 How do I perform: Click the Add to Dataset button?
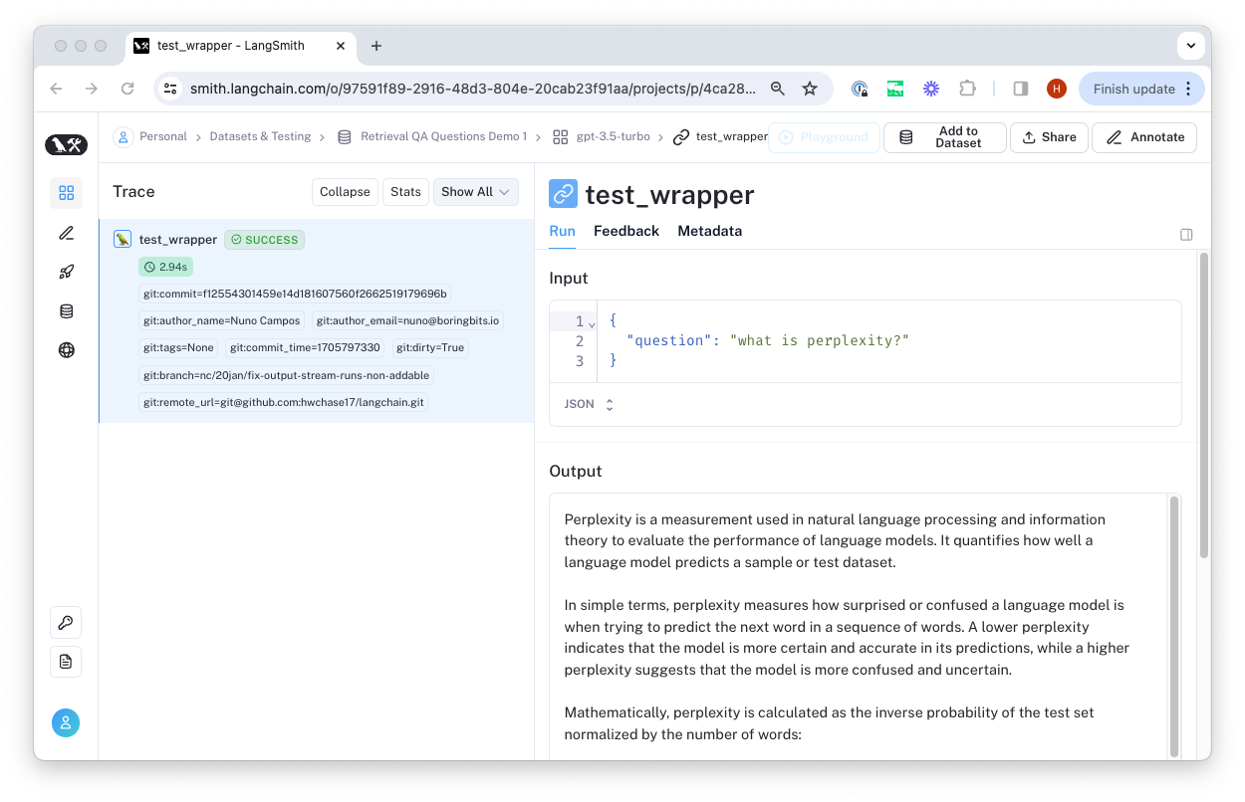click(944, 137)
